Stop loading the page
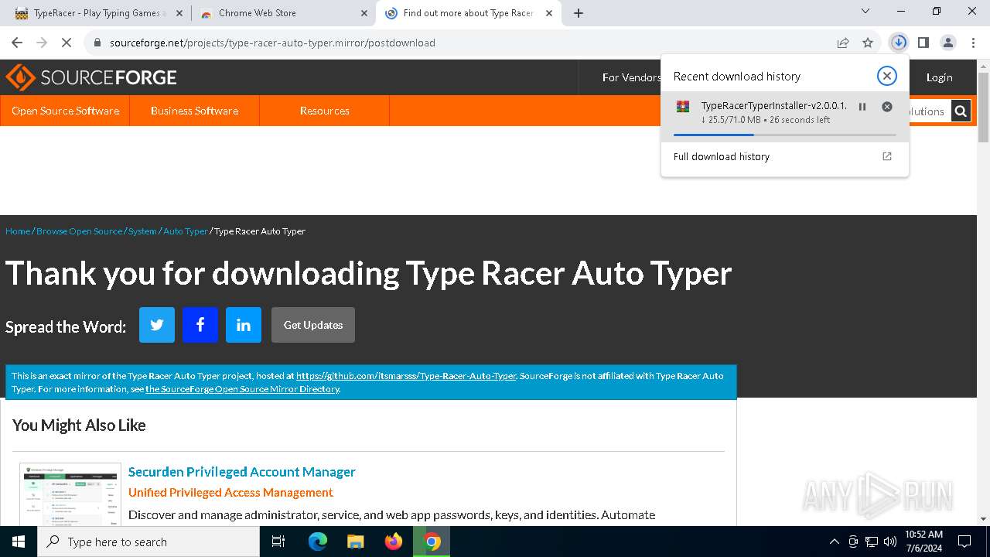 click(67, 43)
